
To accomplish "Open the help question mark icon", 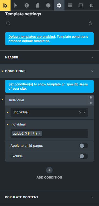I will tap(27, 5).
